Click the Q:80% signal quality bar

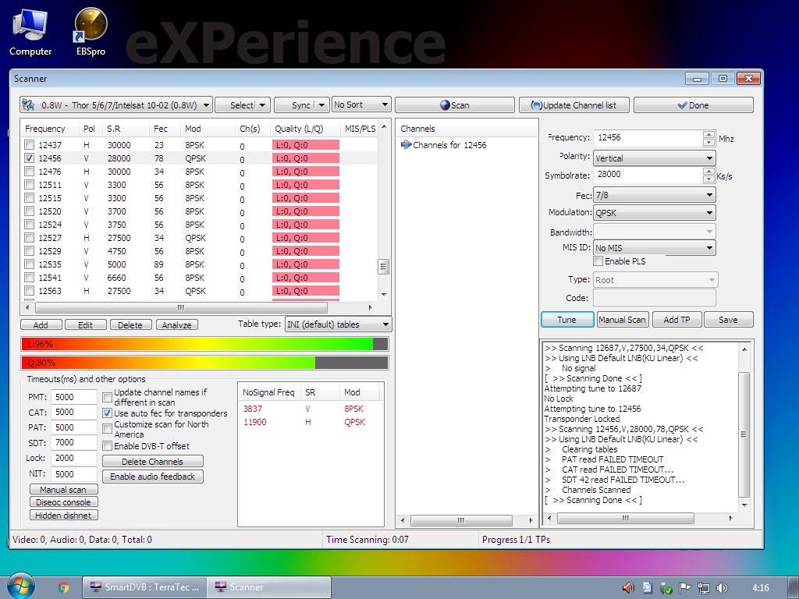tap(205, 363)
